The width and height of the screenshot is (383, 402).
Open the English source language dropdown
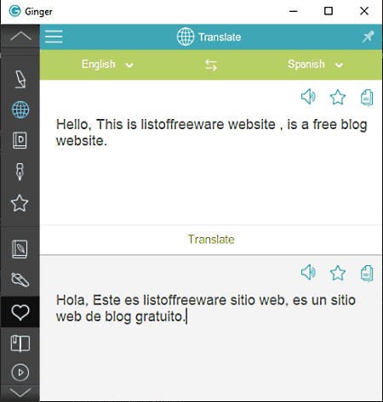point(107,65)
